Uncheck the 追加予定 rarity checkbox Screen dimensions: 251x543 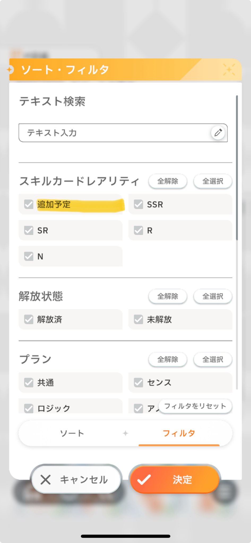pos(29,204)
